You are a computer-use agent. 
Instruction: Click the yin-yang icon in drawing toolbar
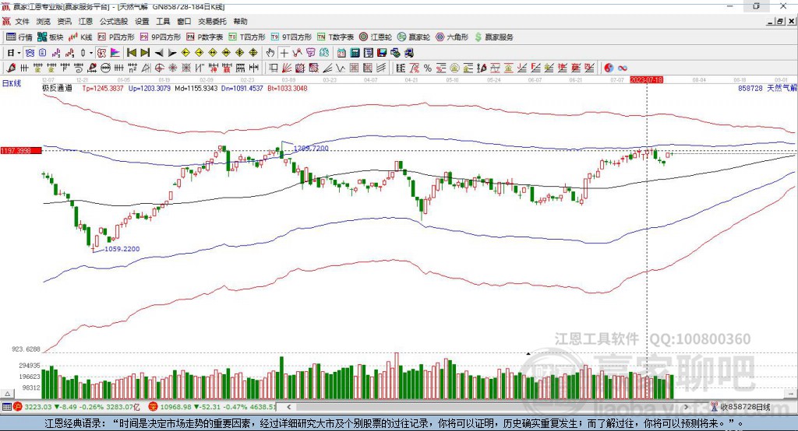click(x=609, y=68)
